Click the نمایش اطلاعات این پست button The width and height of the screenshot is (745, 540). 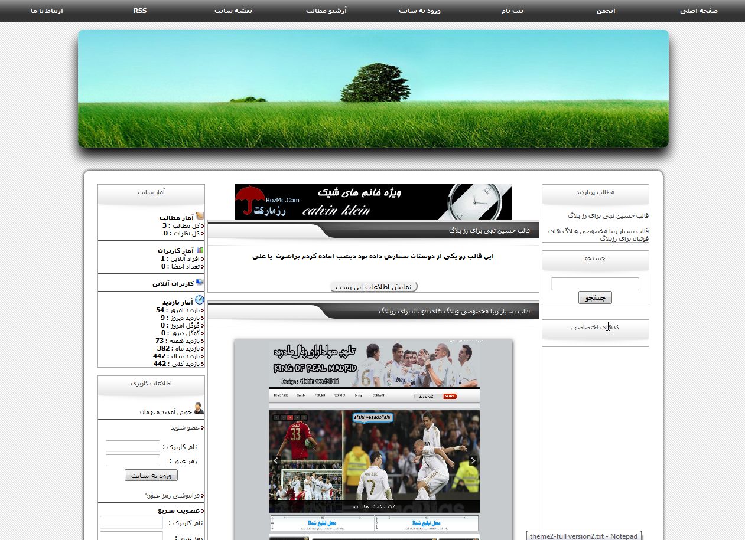pos(373,287)
